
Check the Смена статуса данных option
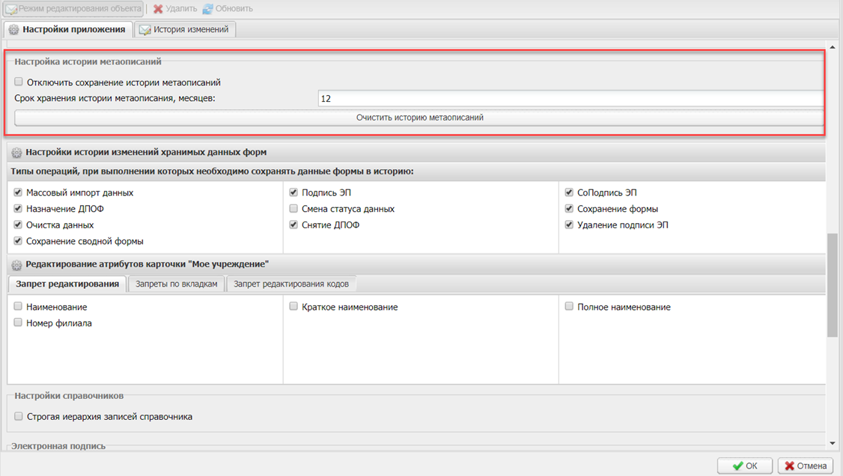pos(294,209)
